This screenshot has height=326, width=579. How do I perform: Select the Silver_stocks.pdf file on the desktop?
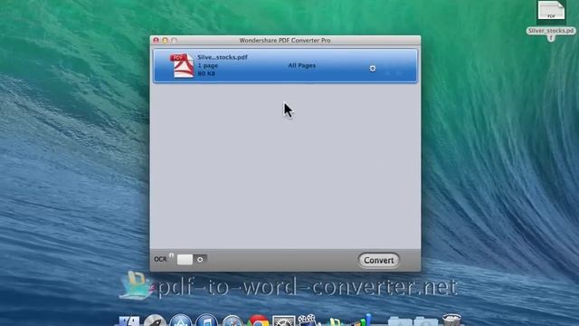[551, 21]
